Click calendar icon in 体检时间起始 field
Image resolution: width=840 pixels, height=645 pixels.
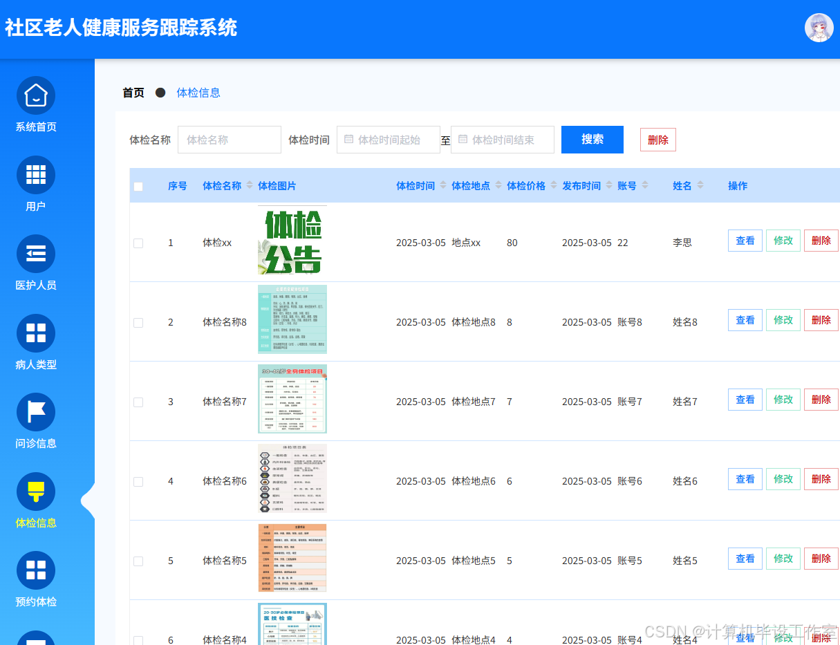pyautogui.click(x=348, y=139)
